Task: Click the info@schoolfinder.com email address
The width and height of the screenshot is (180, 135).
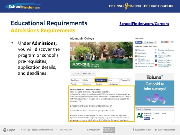Action: click(x=42, y=130)
